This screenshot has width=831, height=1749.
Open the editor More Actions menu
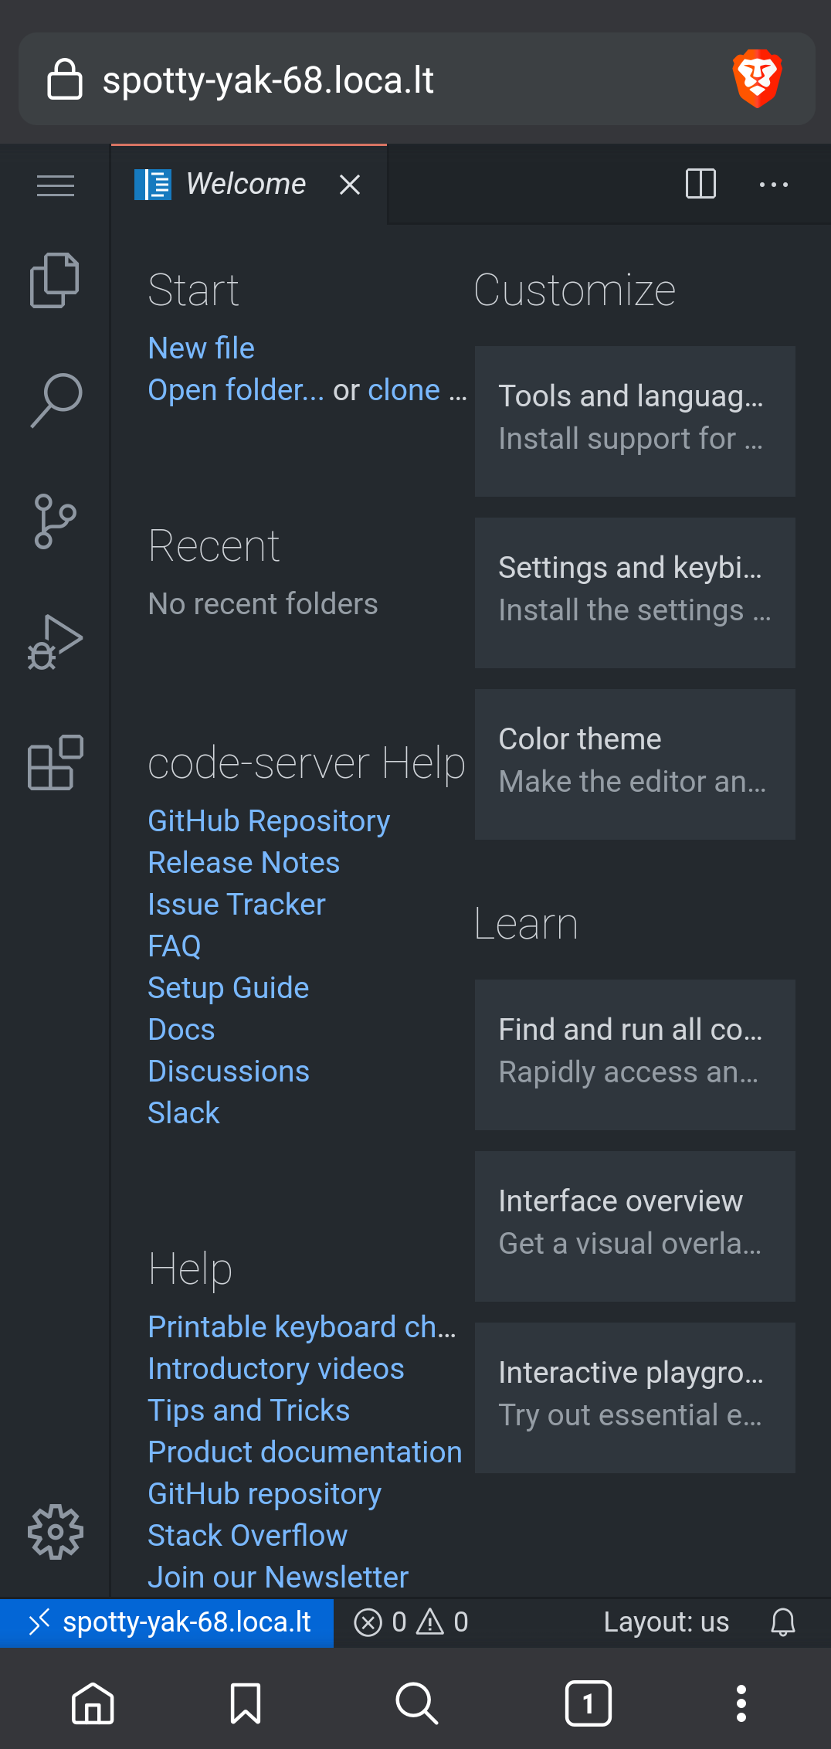[x=773, y=185]
